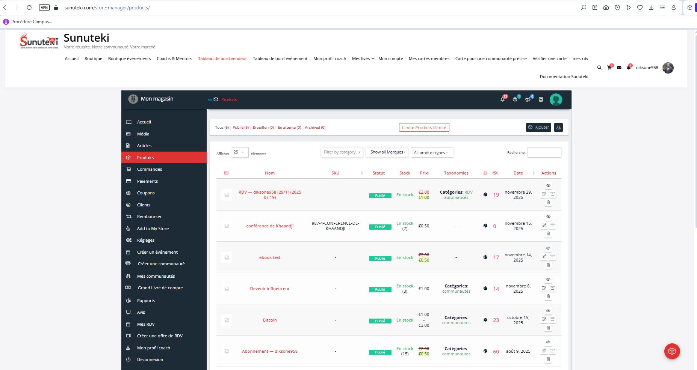
Task: Open store notifications bell with 33 badge
Action: pyautogui.click(x=502, y=99)
